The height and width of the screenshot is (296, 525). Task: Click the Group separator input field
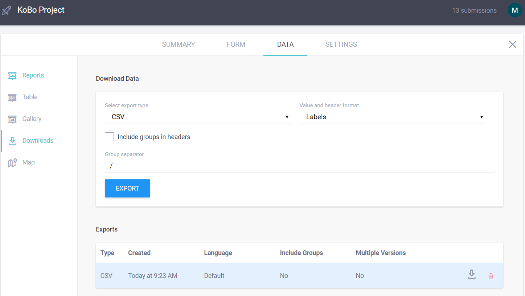point(299,166)
